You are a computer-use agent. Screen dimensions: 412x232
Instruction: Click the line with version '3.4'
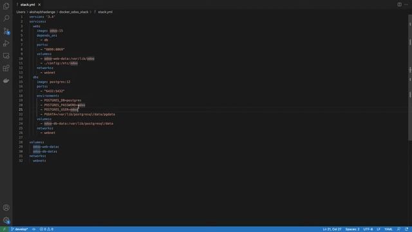point(42,17)
